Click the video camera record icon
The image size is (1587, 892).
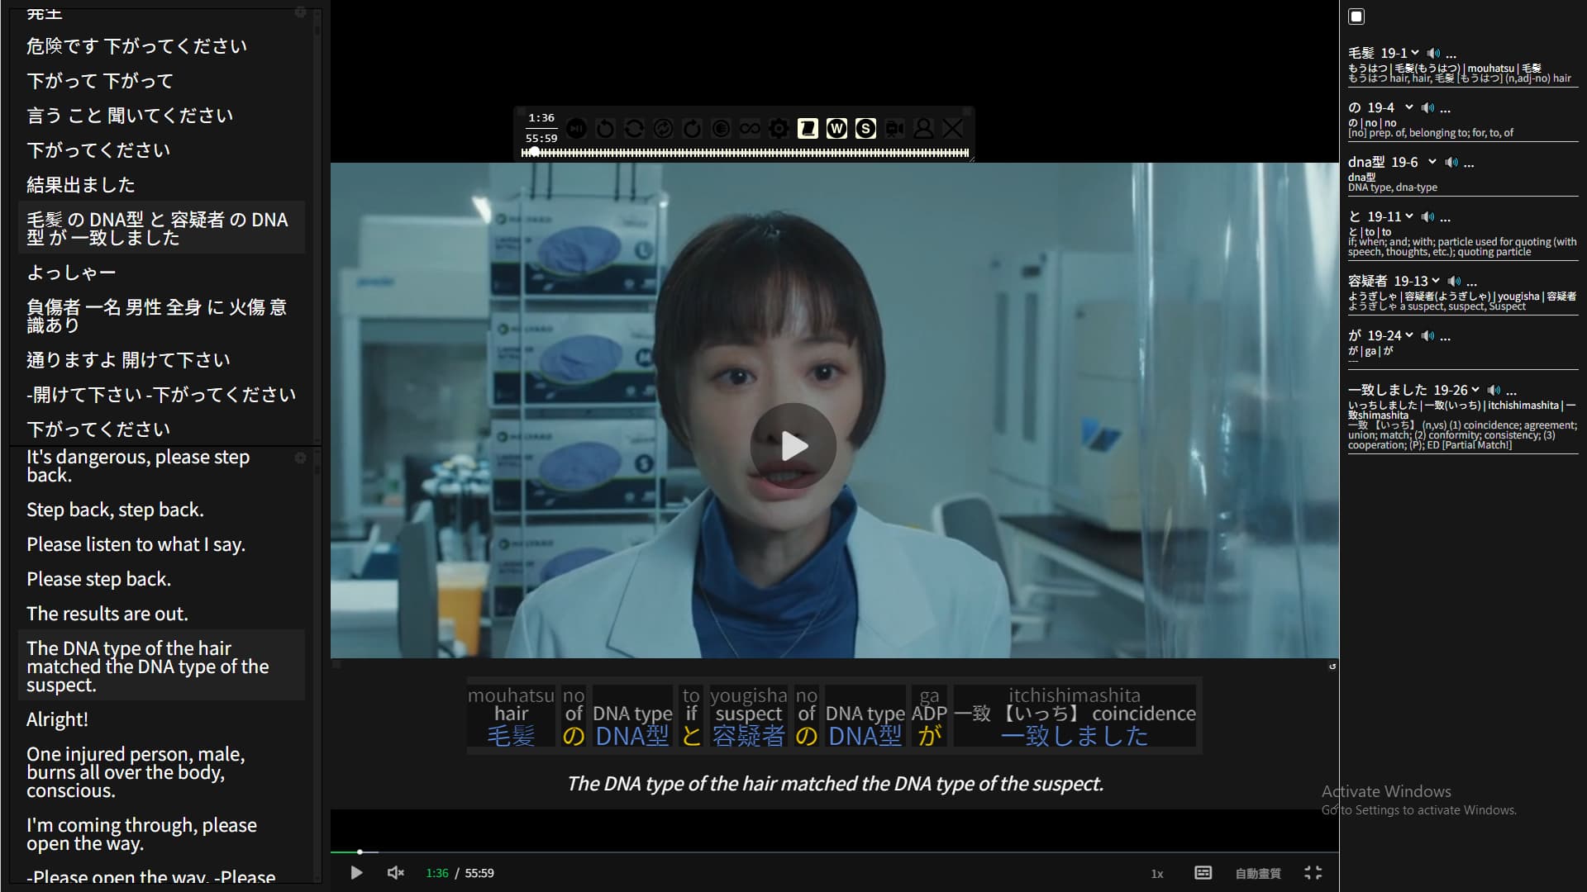click(894, 129)
